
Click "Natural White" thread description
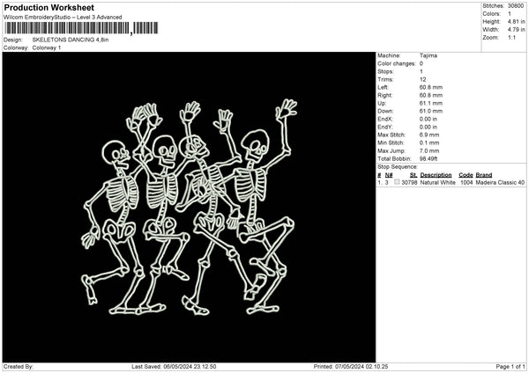438,182
